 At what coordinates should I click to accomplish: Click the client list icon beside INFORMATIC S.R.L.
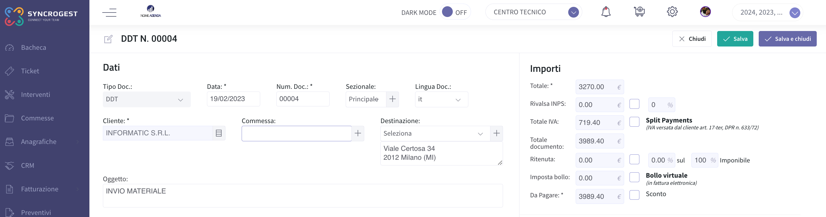(x=219, y=133)
